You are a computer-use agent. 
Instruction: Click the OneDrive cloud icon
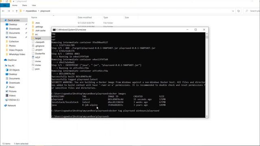[x=5, y=60]
